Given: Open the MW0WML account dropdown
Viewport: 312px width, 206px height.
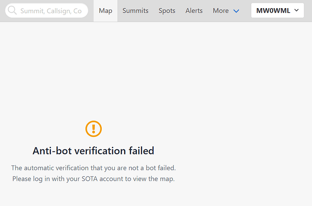Looking at the screenshot, I should point(277,10).
